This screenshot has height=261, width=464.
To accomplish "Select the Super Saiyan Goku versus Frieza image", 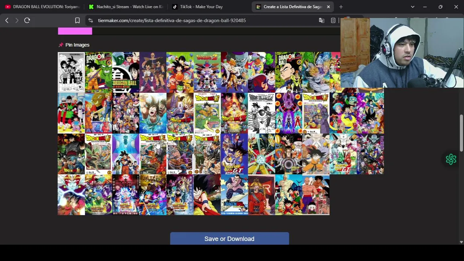I will [x=235, y=72].
